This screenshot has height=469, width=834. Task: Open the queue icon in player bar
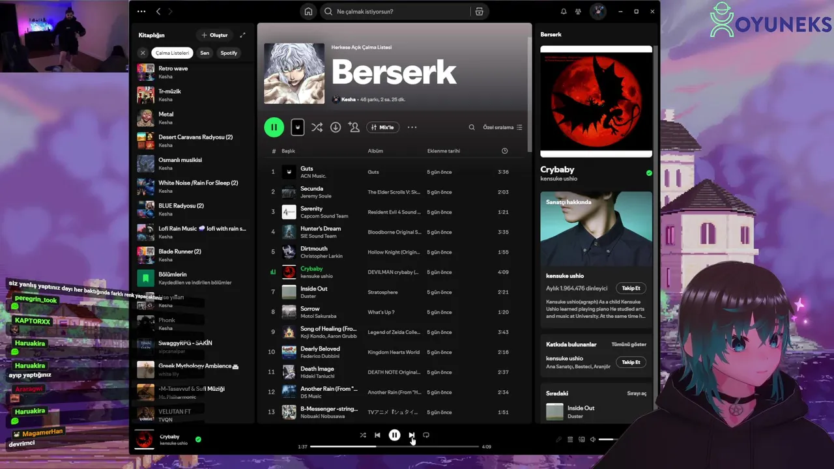[570, 440]
